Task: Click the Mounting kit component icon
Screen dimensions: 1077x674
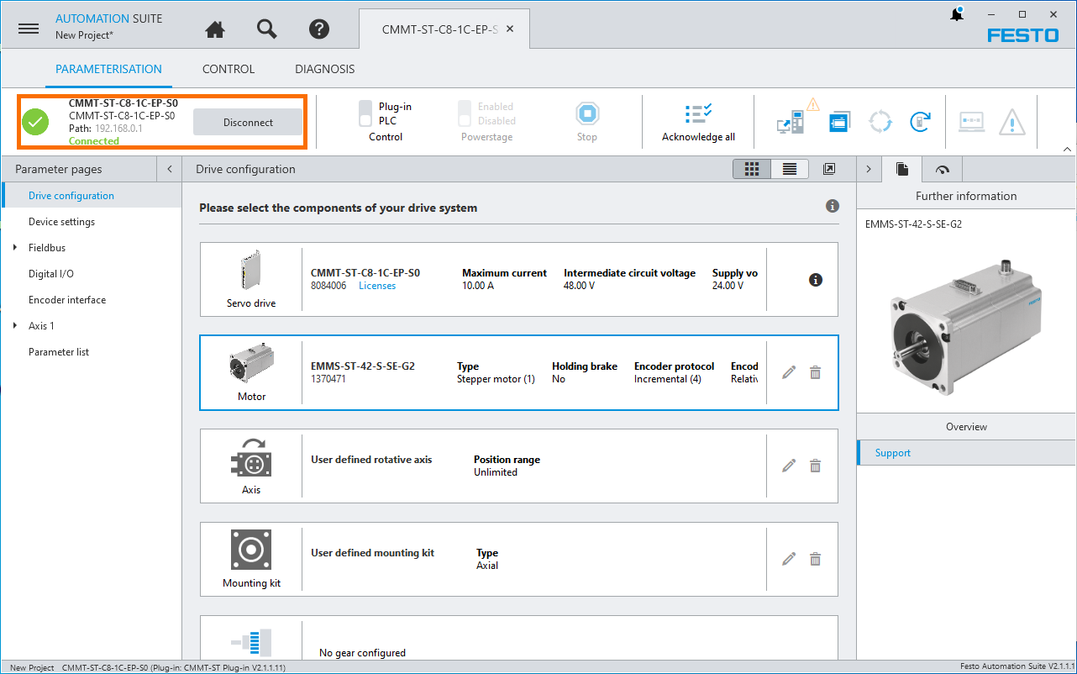Action: pos(251,550)
